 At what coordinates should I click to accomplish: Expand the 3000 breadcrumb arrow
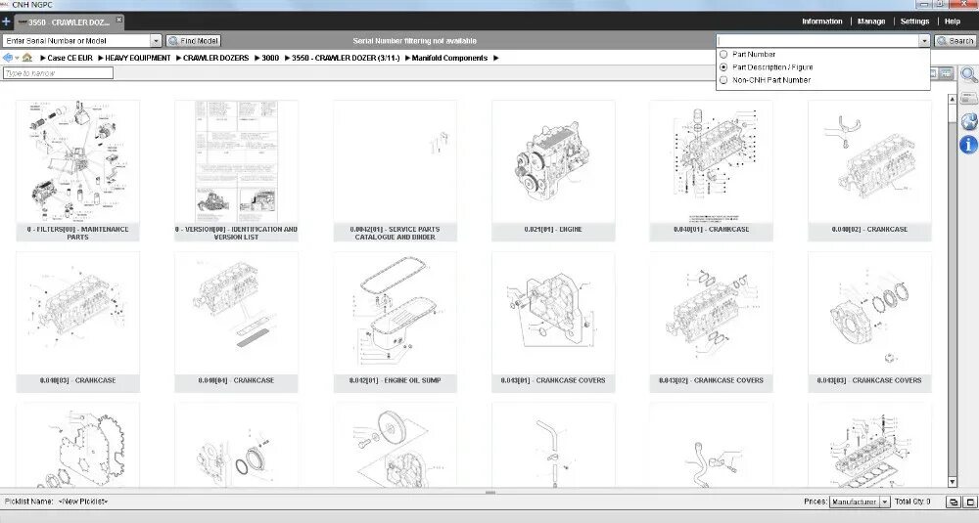257,58
